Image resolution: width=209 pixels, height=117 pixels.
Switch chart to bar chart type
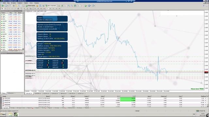pyautogui.click(x=59, y=6)
